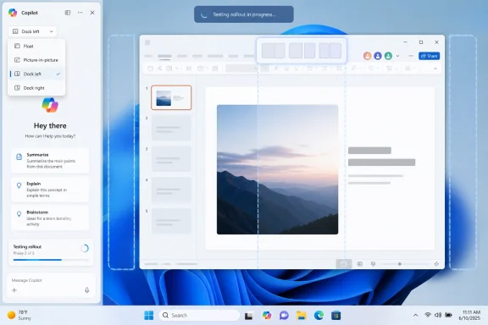Show hidden icons in the system tray
This screenshot has height=325, width=488.
415,316
